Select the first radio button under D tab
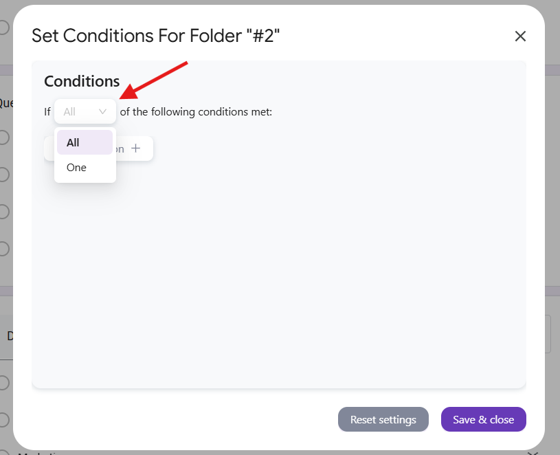 click(4, 383)
